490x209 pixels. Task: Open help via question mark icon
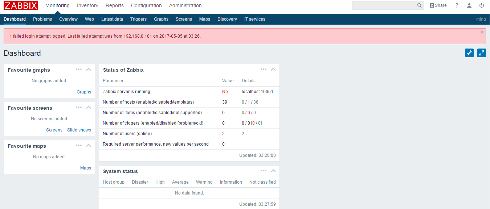457,5
